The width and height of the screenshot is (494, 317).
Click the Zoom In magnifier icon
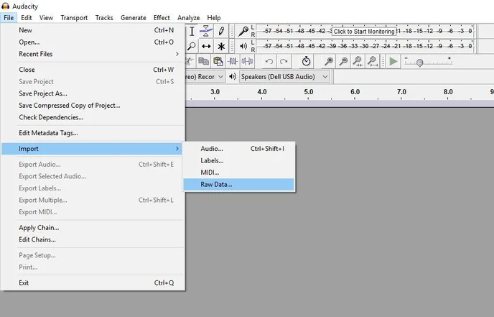[x=329, y=61]
